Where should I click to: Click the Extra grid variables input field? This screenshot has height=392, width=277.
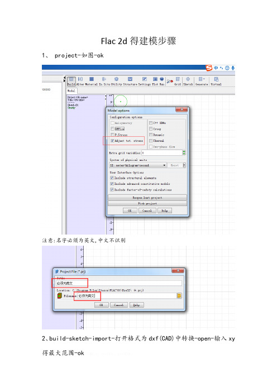[162, 153]
